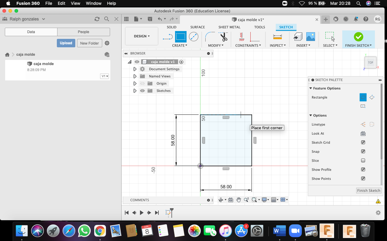
Task: Hide the Sketches folder visibility
Action: (142, 91)
